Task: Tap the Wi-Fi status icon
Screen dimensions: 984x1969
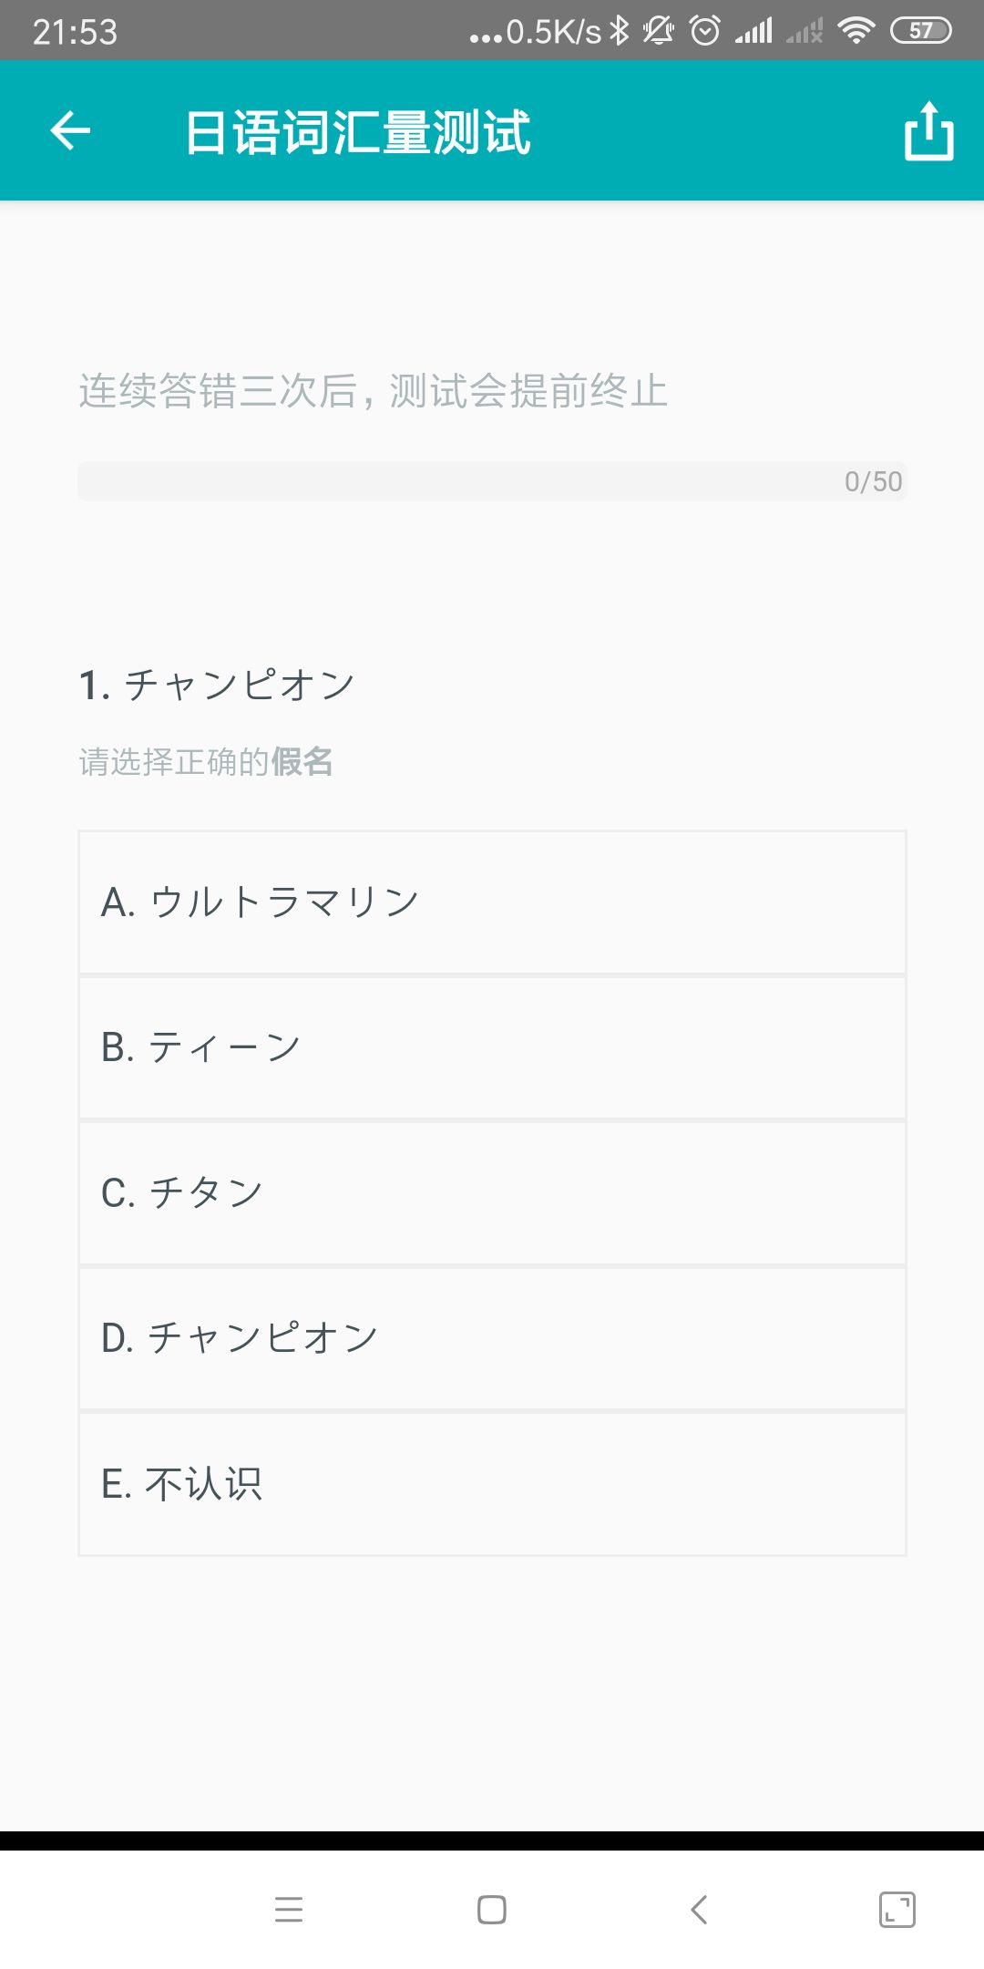Action: (x=856, y=31)
